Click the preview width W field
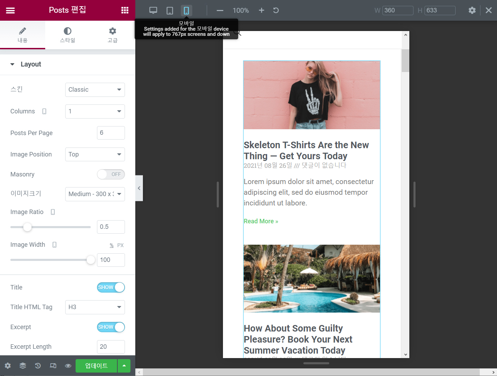 click(398, 10)
